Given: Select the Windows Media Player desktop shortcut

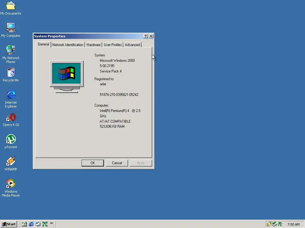Looking at the screenshot, I should (x=11, y=188).
